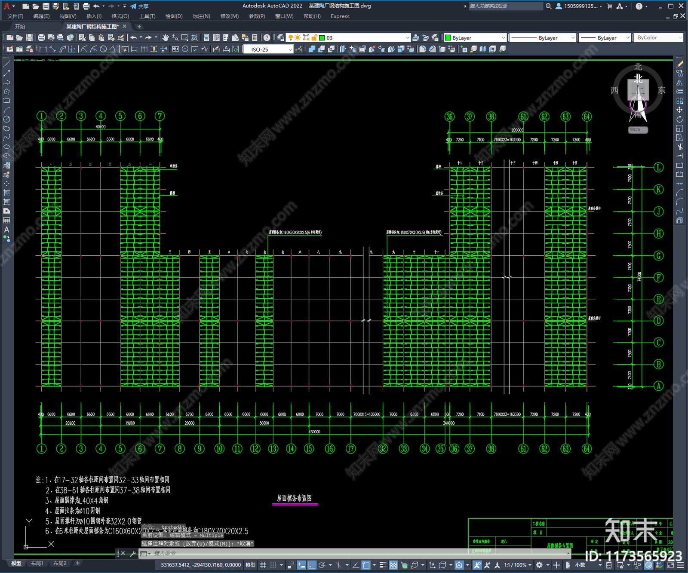This screenshot has width=688, height=573.
Task: Select the Rotate modify tool
Action: click(679, 120)
